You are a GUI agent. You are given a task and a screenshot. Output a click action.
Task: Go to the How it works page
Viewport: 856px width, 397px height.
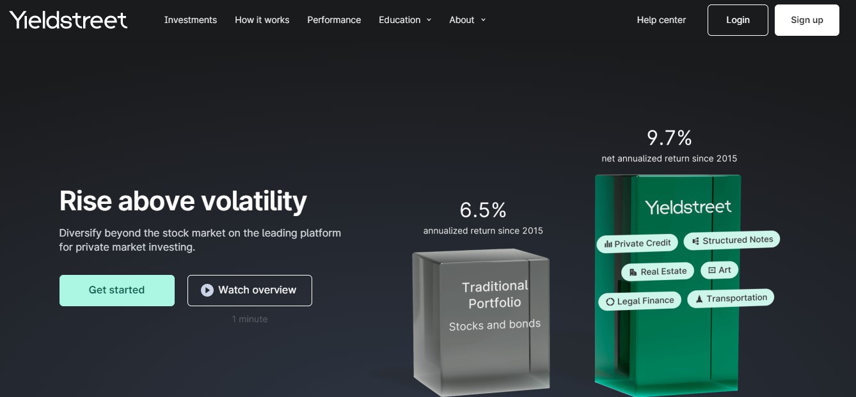[x=262, y=20]
